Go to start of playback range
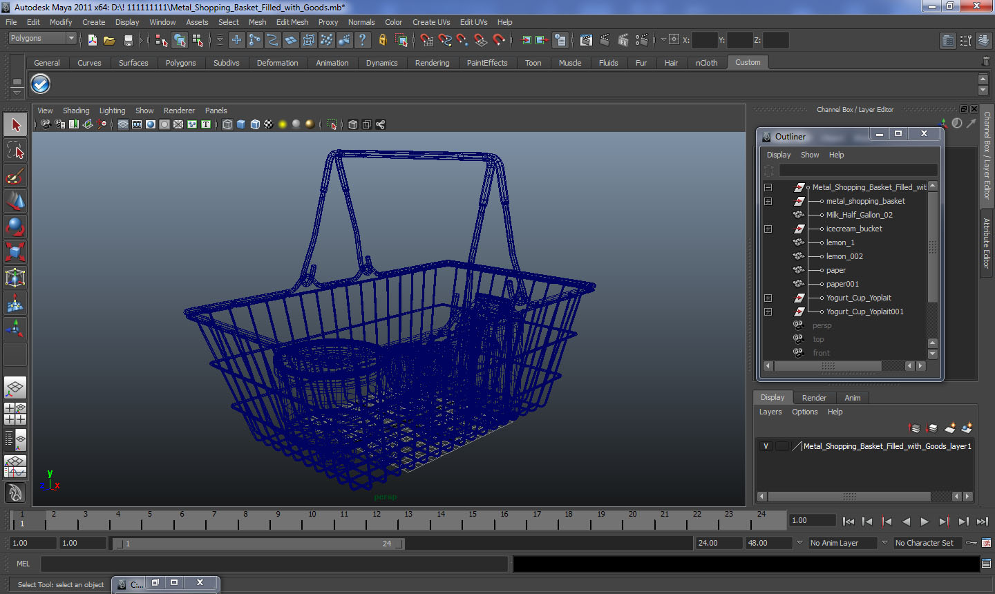995x594 pixels. pyautogui.click(x=849, y=521)
